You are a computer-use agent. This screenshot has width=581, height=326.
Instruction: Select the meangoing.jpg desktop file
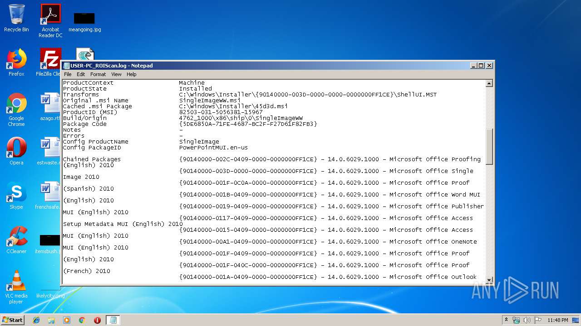(x=84, y=22)
